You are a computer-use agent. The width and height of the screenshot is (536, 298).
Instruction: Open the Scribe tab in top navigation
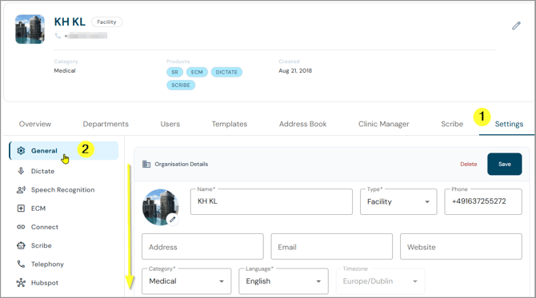click(452, 124)
